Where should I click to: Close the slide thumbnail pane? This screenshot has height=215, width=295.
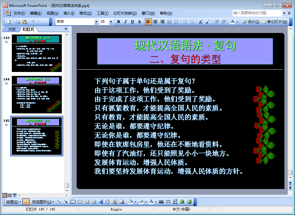pos(66,29)
